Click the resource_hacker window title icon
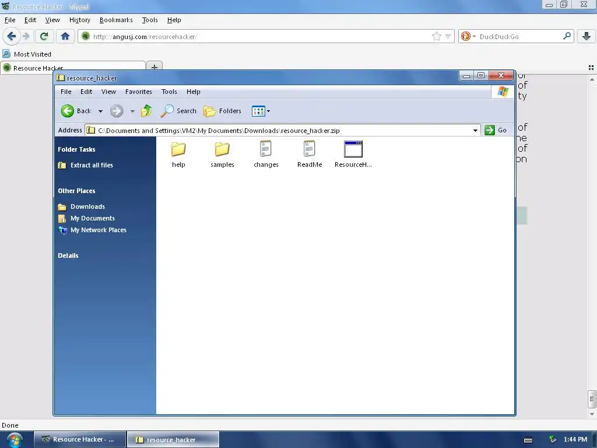Image resolution: width=597 pixels, height=448 pixels. [60, 78]
